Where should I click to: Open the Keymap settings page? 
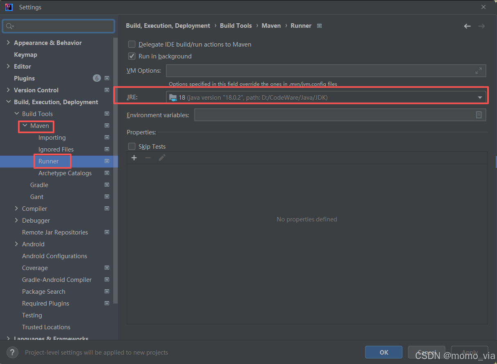point(25,54)
